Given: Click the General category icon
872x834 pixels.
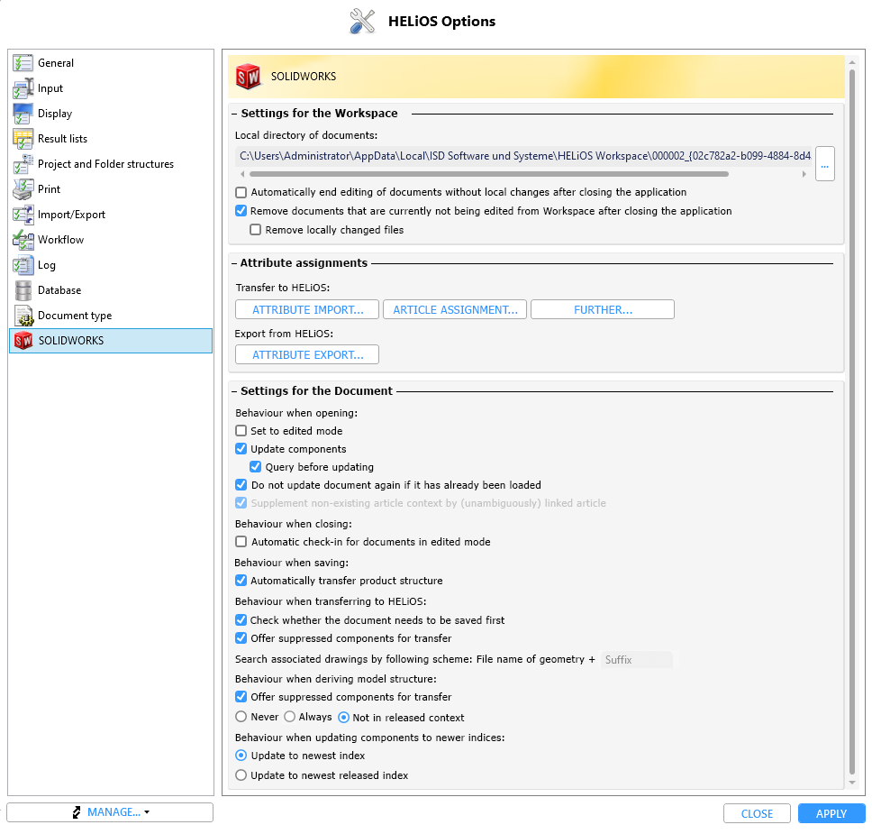Looking at the screenshot, I should 23,63.
